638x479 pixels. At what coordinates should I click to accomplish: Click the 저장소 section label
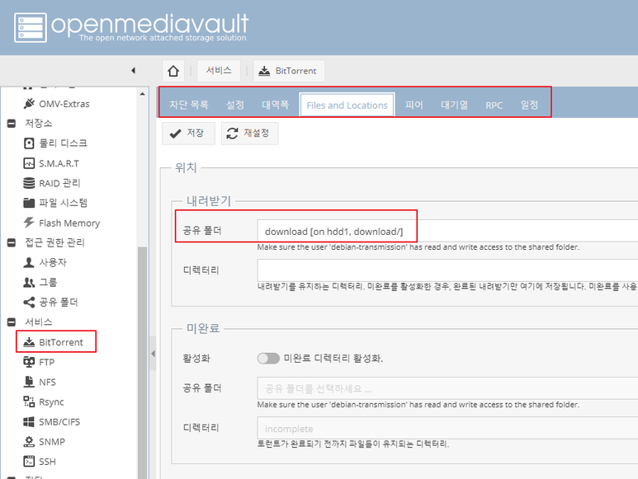click(39, 123)
